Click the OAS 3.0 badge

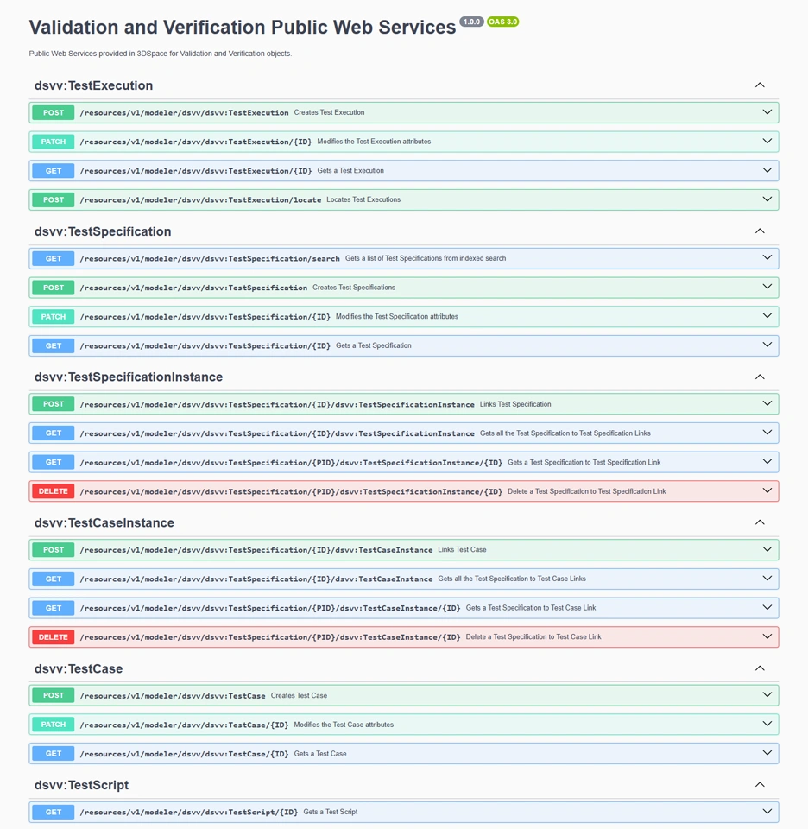click(x=502, y=22)
